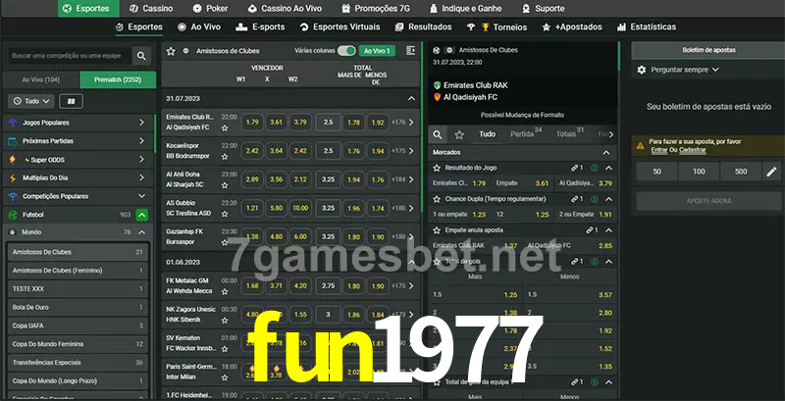Collapse the Futebol sport category

pyautogui.click(x=142, y=214)
